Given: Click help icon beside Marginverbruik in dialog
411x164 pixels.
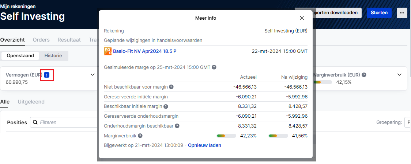Looking at the screenshot, I should click(x=140, y=136).
